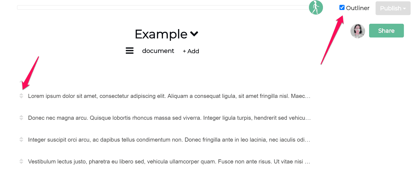Select the Vestibulum lectus justo paragraph
412x178 pixels.
(x=169, y=162)
